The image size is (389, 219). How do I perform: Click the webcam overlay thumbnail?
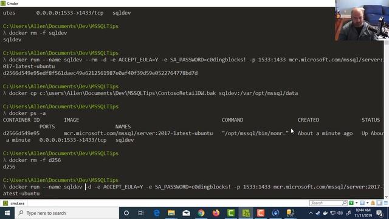(362, 20)
